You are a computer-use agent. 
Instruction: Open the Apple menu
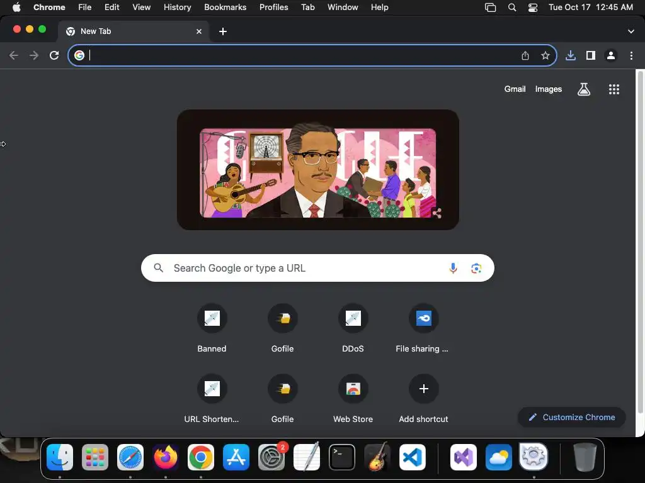pos(16,8)
